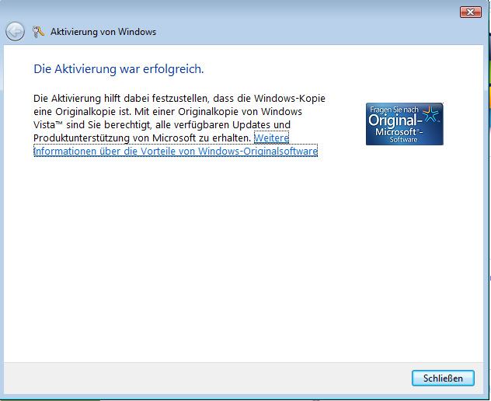Go back with the round arrow button

15,32
